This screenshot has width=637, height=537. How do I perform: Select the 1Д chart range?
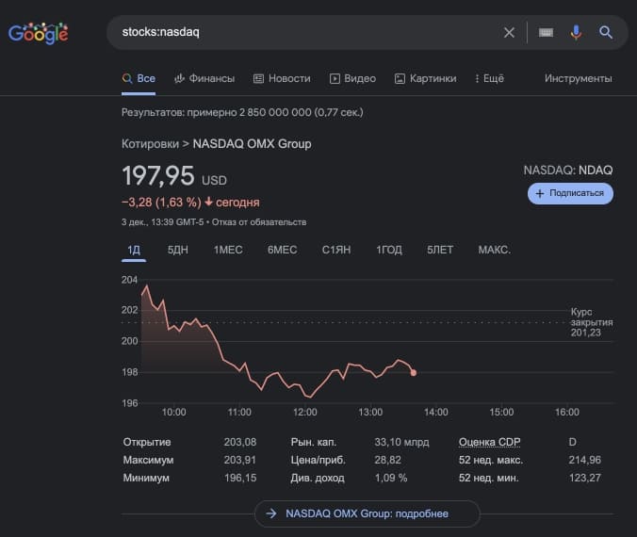point(134,250)
